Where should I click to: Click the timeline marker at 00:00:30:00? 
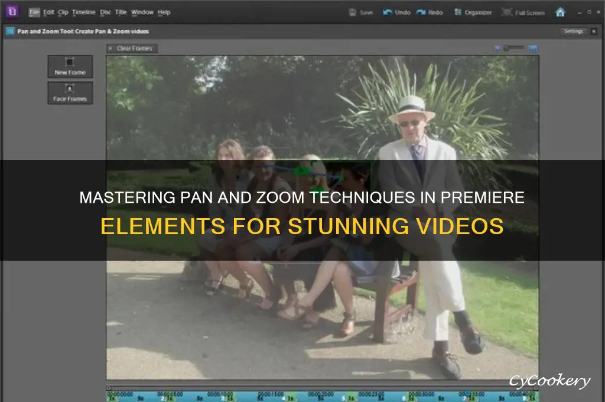[421, 394]
